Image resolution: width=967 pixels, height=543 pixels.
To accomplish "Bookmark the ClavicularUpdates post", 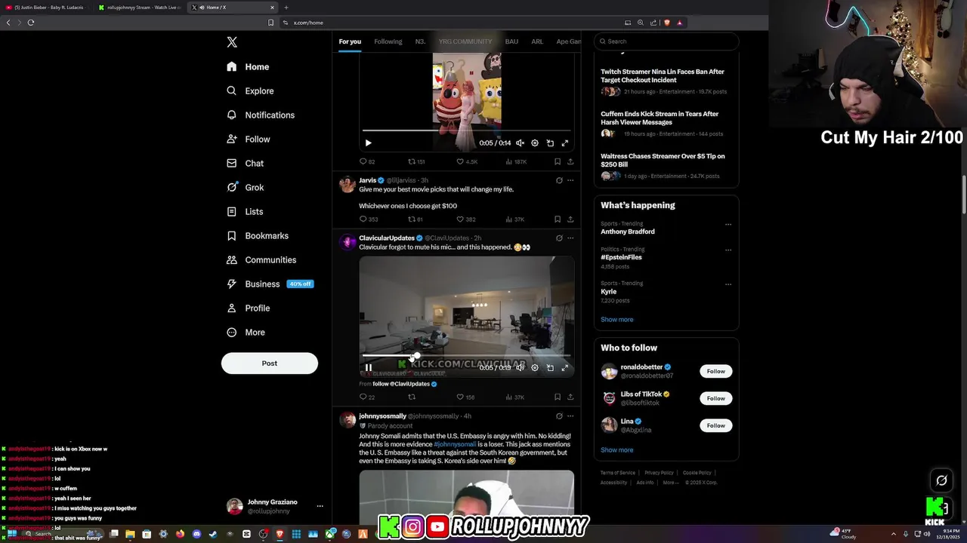I will pyautogui.click(x=558, y=397).
